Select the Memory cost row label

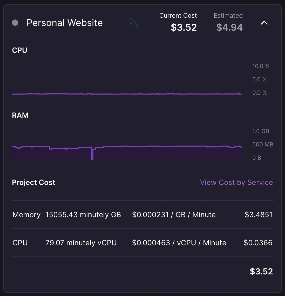click(26, 215)
